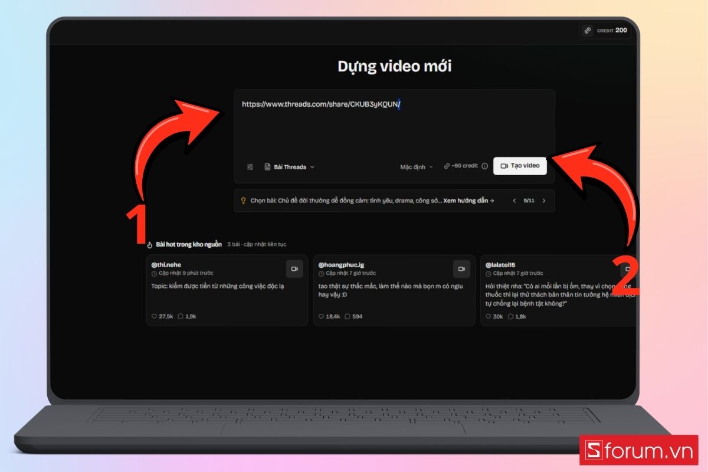The width and height of the screenshot is (708, 472).
Task: Click the Tạo video button
Action: pos(520,166)
